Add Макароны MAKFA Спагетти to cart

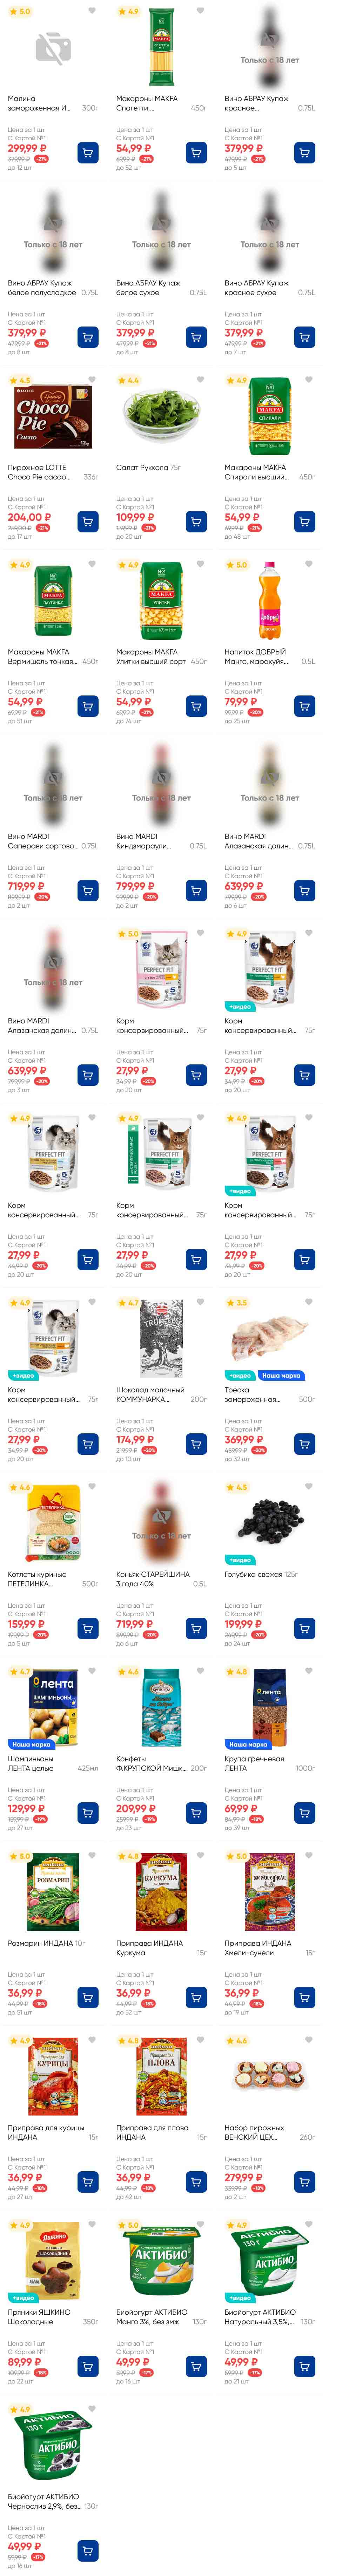(x=196, y=153)
